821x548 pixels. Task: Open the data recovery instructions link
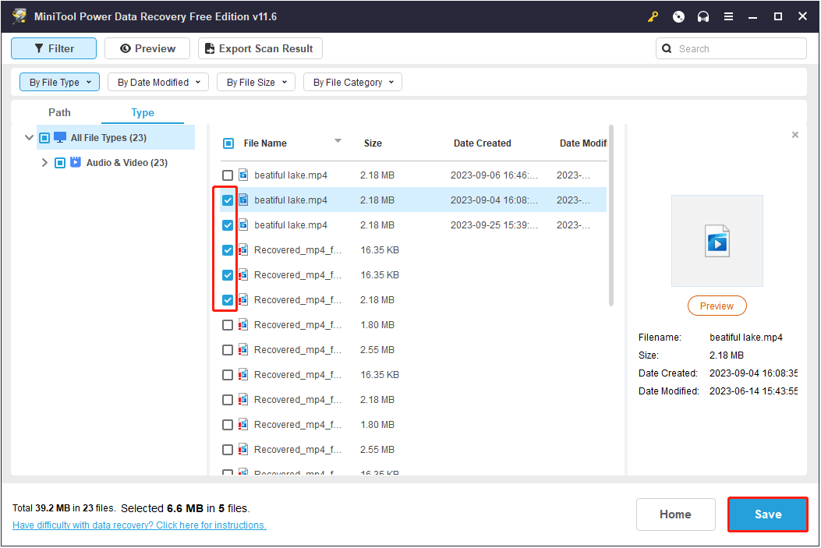click(x=139, y=525)
